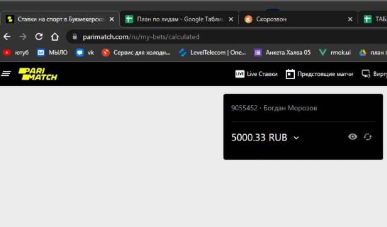Refresh the account balance
This screenshot has height=227, width=387.
(368, 137)
